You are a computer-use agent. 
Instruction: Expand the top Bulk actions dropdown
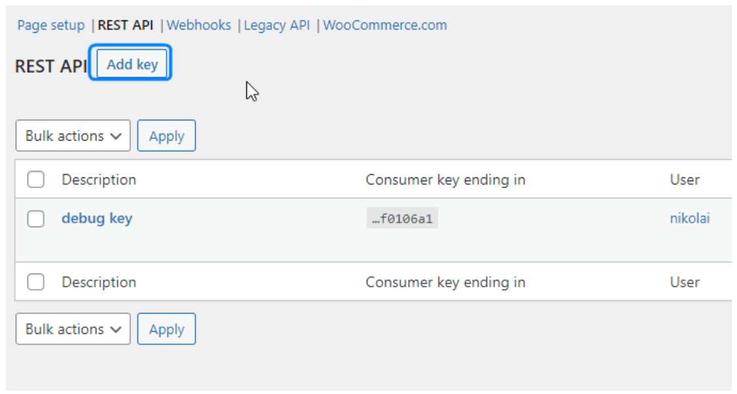(73, 136)
